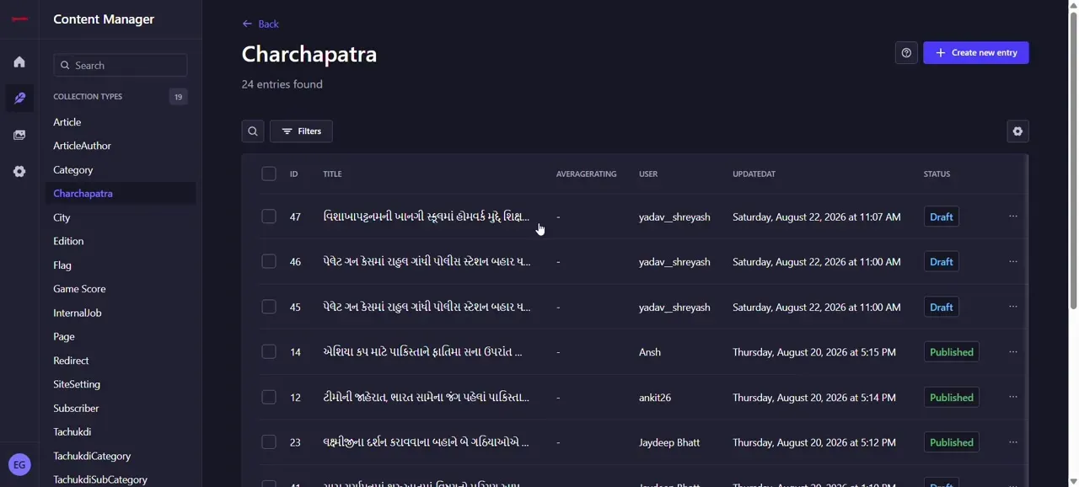Open row actions menu for entry 46

(x=1013, y=262)
